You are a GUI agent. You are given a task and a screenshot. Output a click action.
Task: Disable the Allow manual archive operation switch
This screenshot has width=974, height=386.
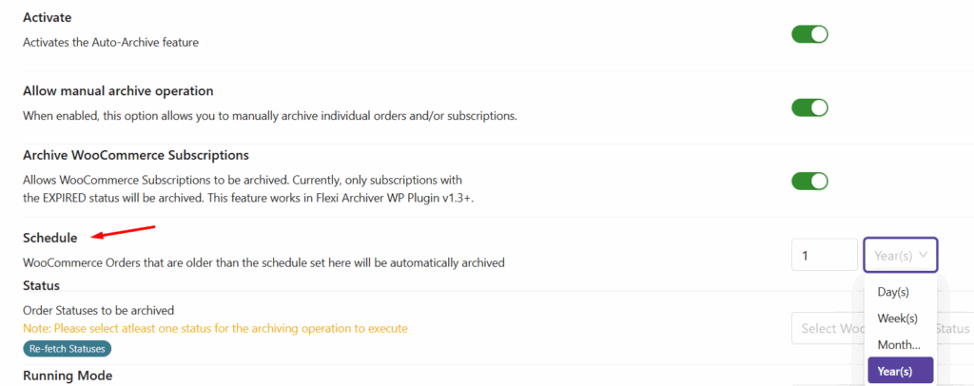[809, 107]
